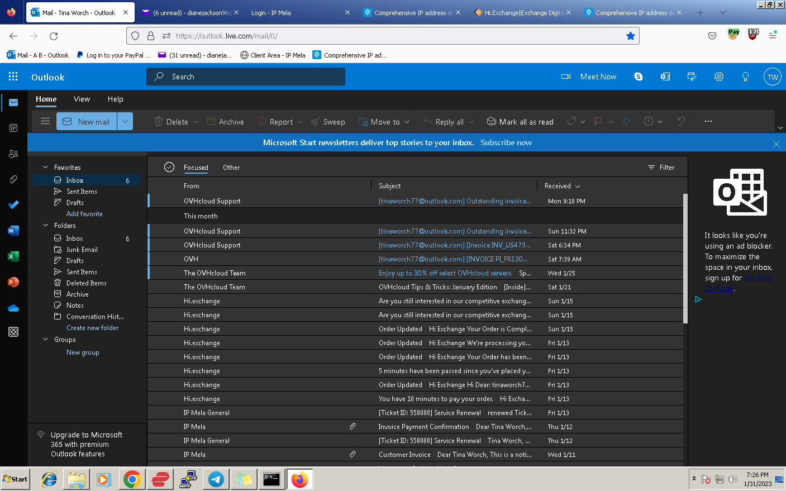Open the Move to dropdown arrow
This screenshot has height=491, width=786.
click(x=407, y=122)
